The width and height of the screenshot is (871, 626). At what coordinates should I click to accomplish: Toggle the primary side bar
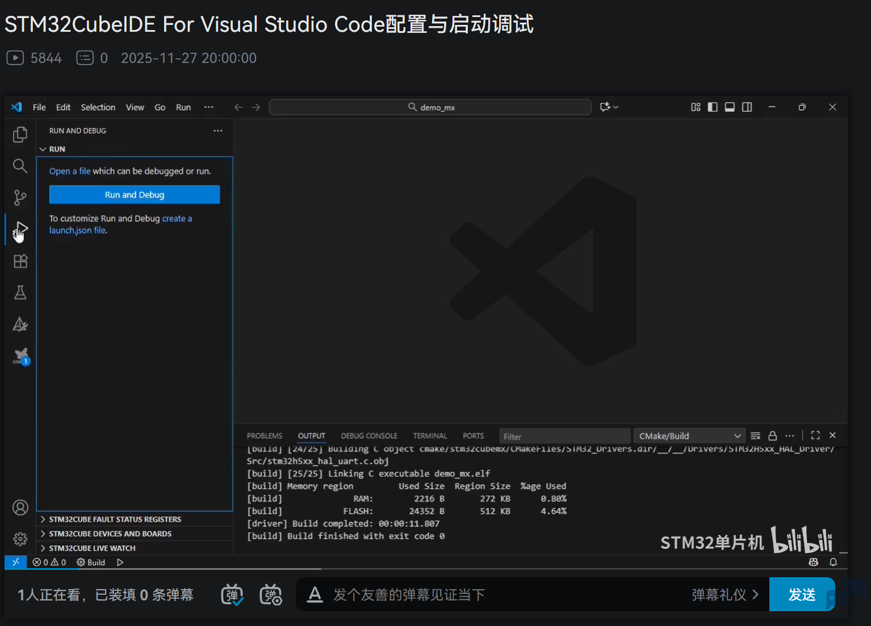click(713, 107)
